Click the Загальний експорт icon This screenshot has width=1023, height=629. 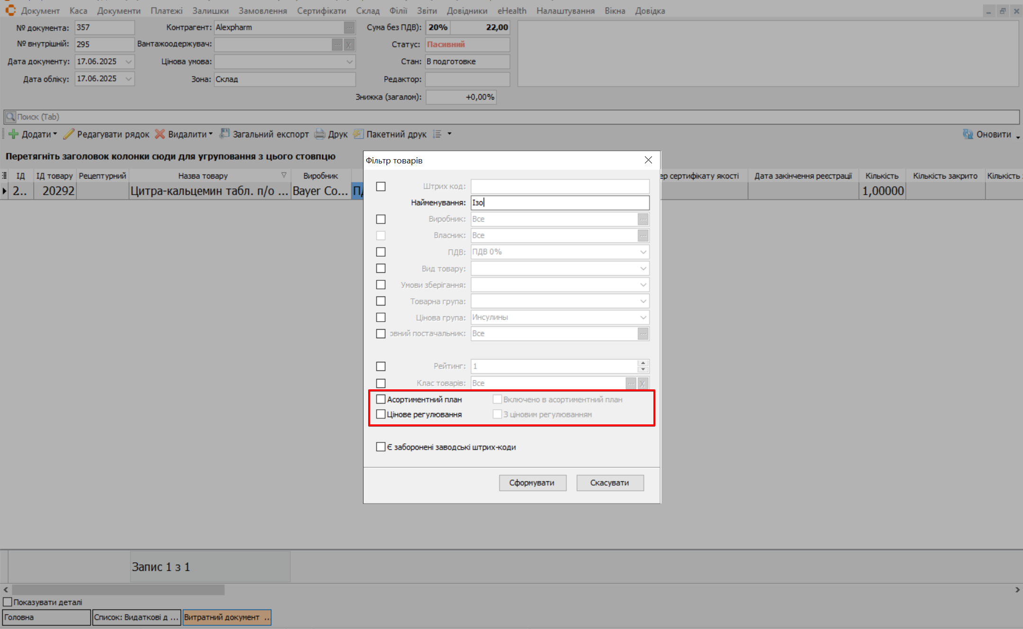225,135
